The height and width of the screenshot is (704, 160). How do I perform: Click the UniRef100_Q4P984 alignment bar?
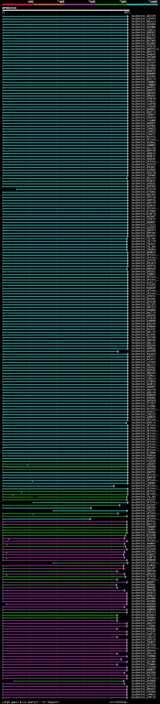coord(65,186)
